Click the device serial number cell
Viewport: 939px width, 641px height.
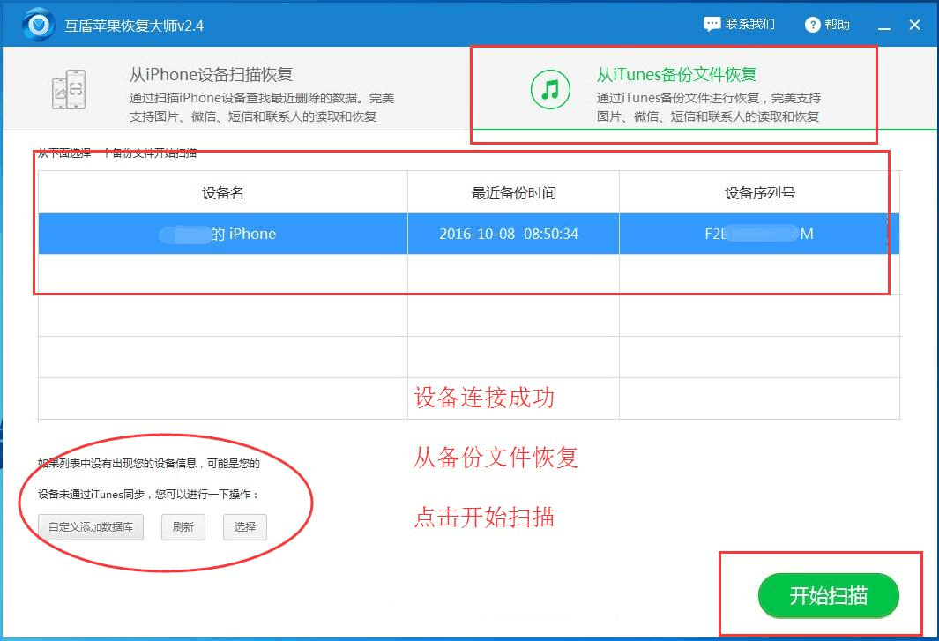point(758,234)
